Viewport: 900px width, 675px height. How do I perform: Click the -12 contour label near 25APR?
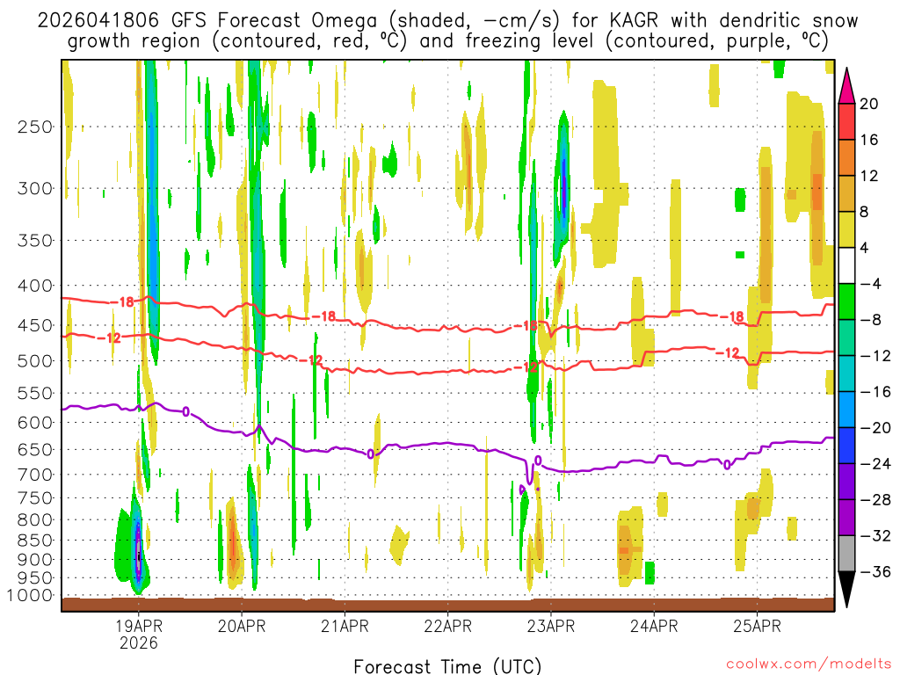tap(728, 352)
